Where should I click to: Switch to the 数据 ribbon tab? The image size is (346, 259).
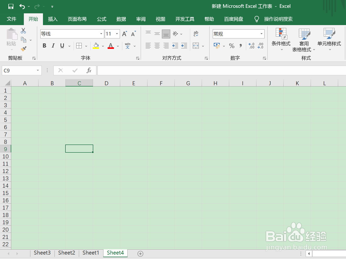(121, 19)
